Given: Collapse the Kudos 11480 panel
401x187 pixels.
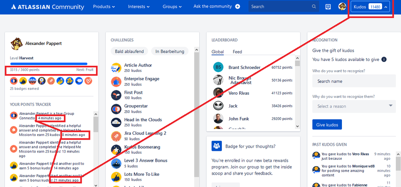Looking at the screenshot, I should [371, 7].
